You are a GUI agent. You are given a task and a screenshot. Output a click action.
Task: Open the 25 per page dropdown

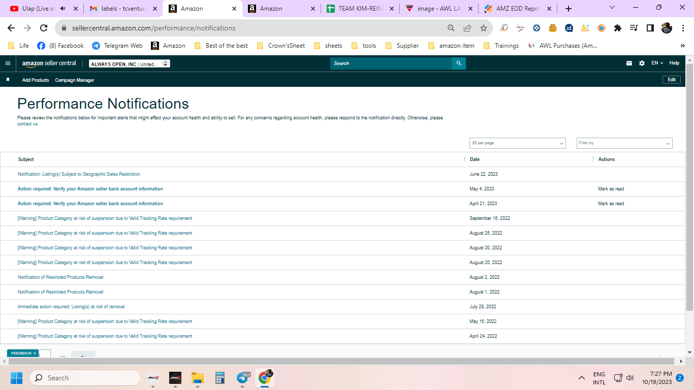click(x=517, y=143)
